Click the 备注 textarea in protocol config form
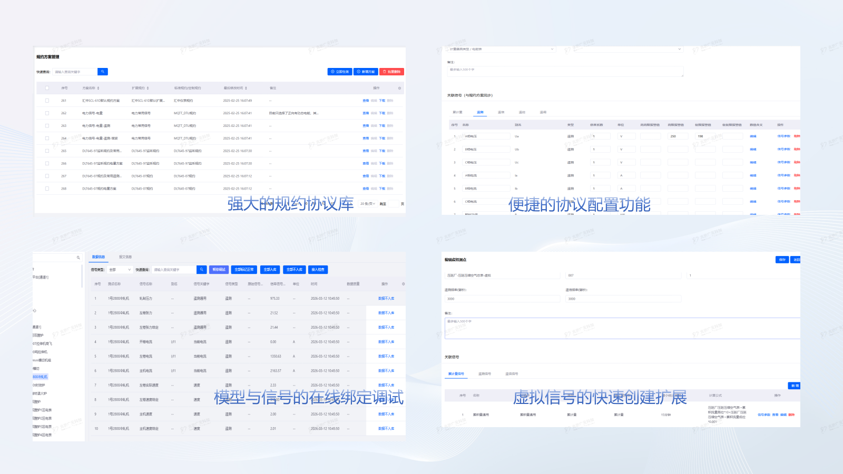843x474 pixels. coord(565,72)
